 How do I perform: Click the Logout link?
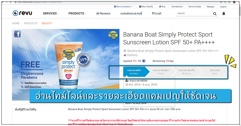(x=223, y=6)
